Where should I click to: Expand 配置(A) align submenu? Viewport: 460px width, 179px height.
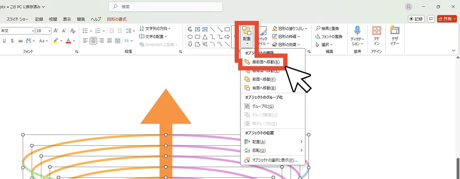(273, 142)
